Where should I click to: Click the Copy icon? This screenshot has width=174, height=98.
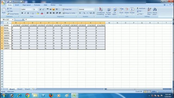click(8, 11)
